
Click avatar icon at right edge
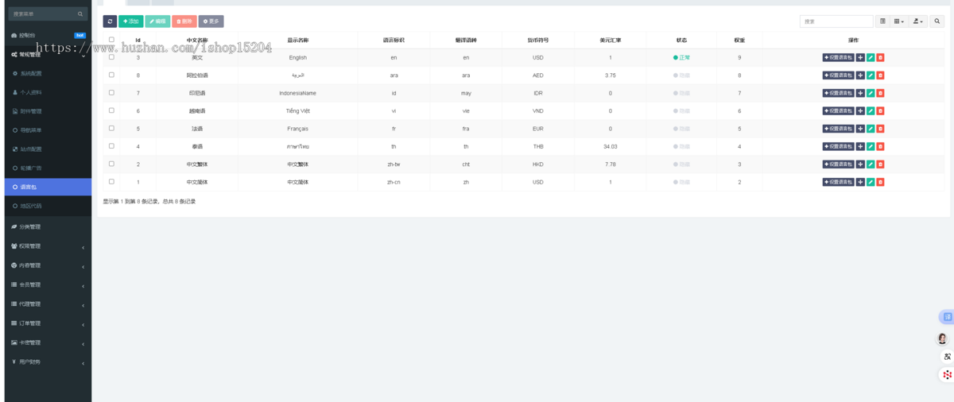pyautogui.click(x=943, y=338)
